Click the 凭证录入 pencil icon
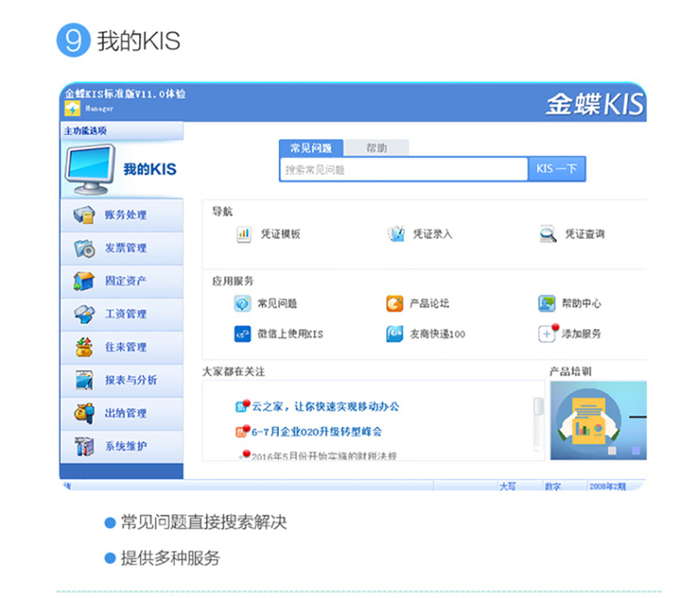The width and height of the screenshot is (697, 598). coord(395,234)
